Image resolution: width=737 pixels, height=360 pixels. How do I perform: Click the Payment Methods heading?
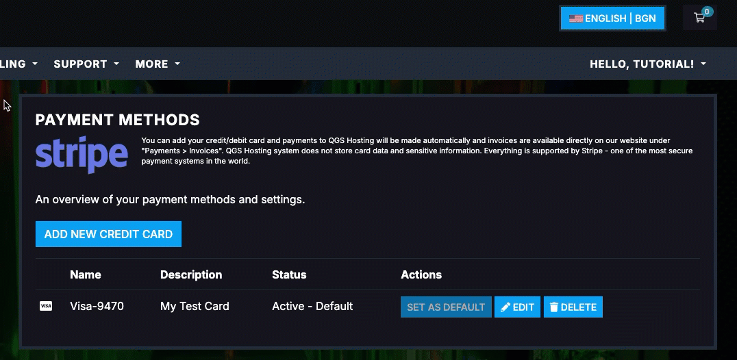[117, 120]
